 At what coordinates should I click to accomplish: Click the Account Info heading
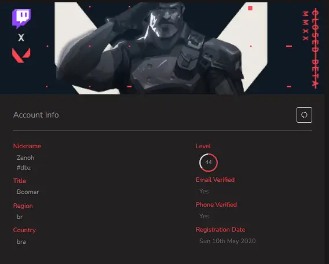(x=36, y=115)
